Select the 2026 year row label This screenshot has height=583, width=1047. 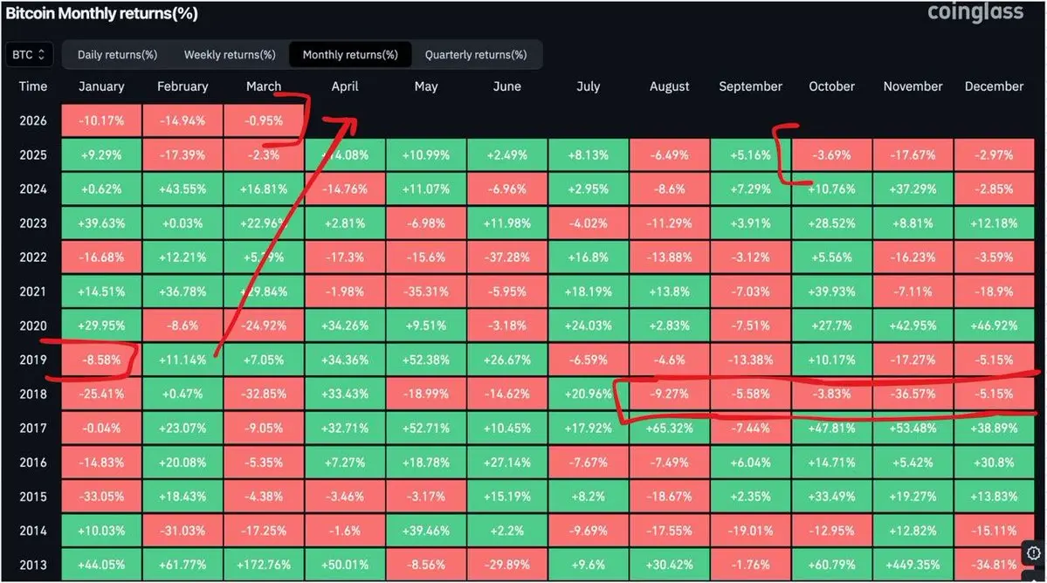[33, 120]
